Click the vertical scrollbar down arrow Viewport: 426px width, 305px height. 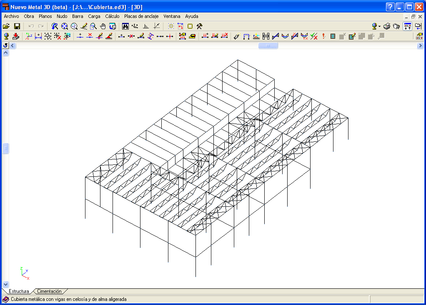click(6, 284)
